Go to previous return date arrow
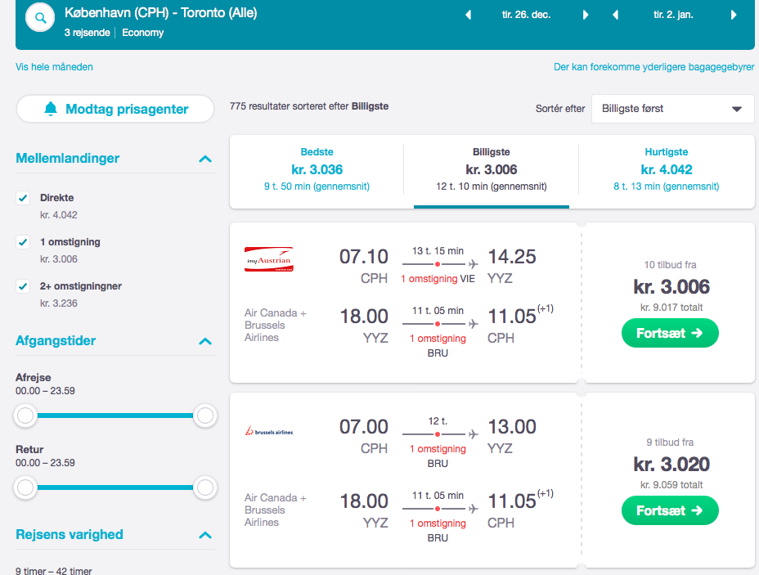The width and height of the screenshot is (759, 575). [615, 15]
